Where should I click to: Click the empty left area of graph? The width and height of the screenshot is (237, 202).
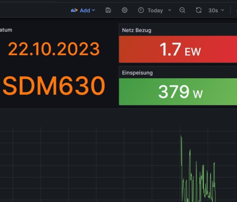[59, 166]
